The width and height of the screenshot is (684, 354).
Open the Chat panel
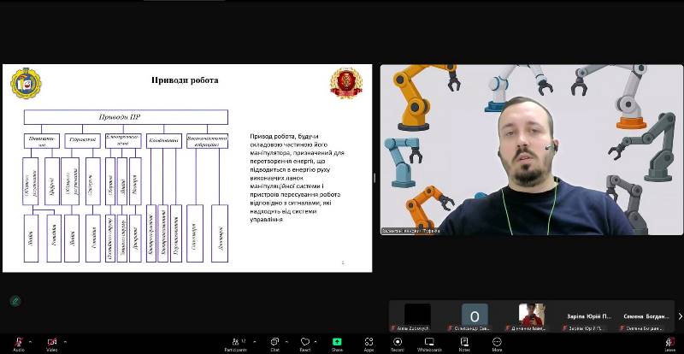[274, 344]
